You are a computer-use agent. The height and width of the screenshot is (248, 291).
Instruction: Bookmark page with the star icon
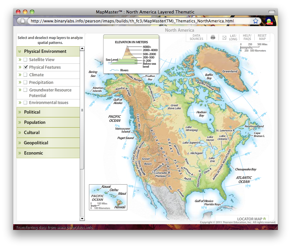click(256, 21)
